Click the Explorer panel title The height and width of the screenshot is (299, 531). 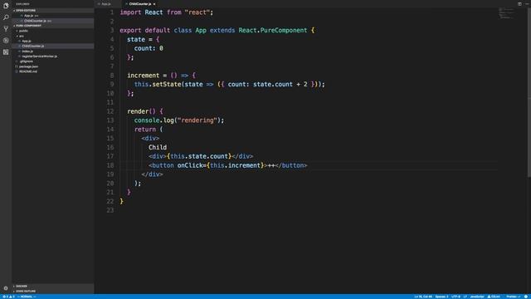tap(22, 4)
